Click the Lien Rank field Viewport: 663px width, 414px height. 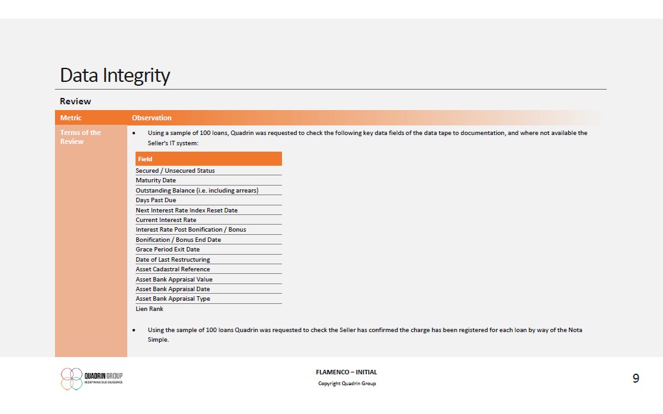click(x=149, y=309)
